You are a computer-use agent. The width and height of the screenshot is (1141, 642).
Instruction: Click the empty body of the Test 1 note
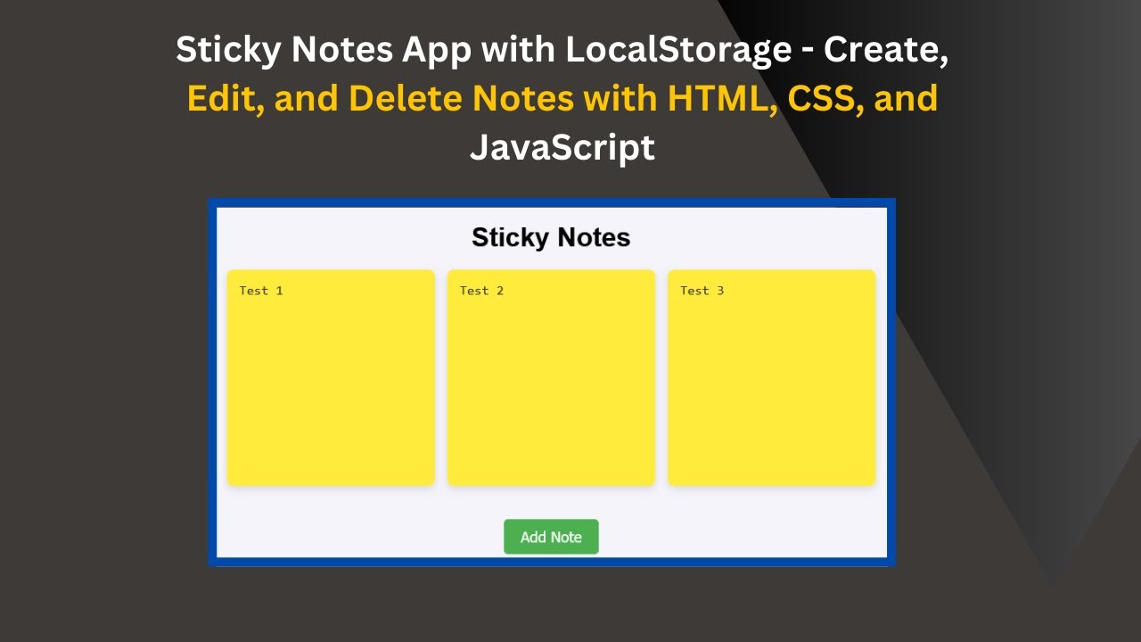[331, 392]
